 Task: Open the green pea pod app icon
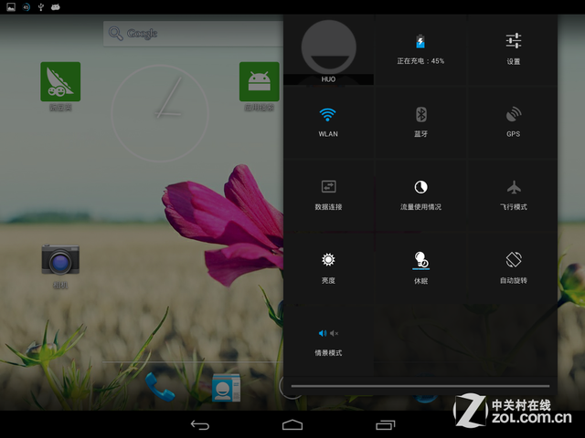pos(60,82)
